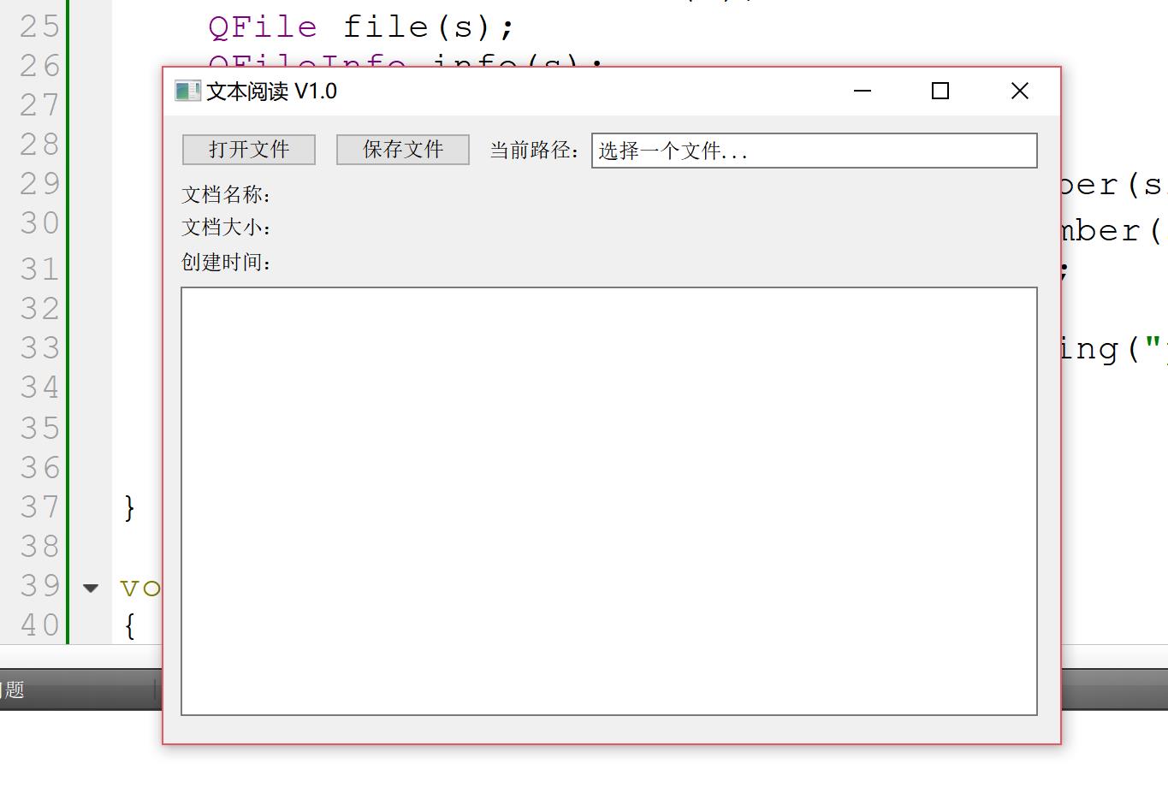
Task: Click file(s); text on line 25
Action: [x=429, y=27]
